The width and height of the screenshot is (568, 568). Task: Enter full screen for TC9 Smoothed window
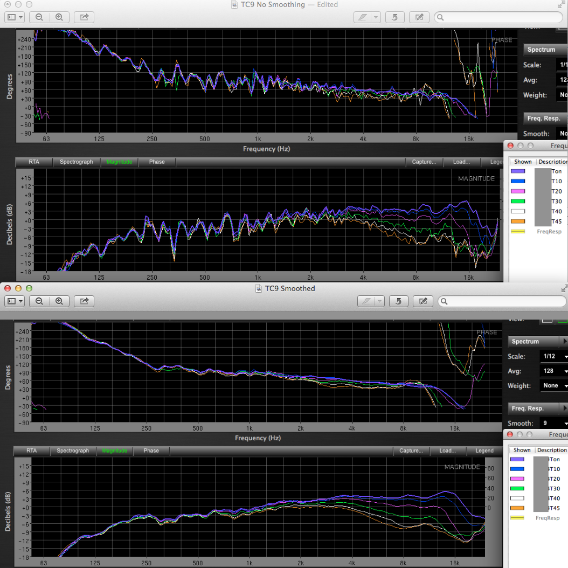coord(564,288)
